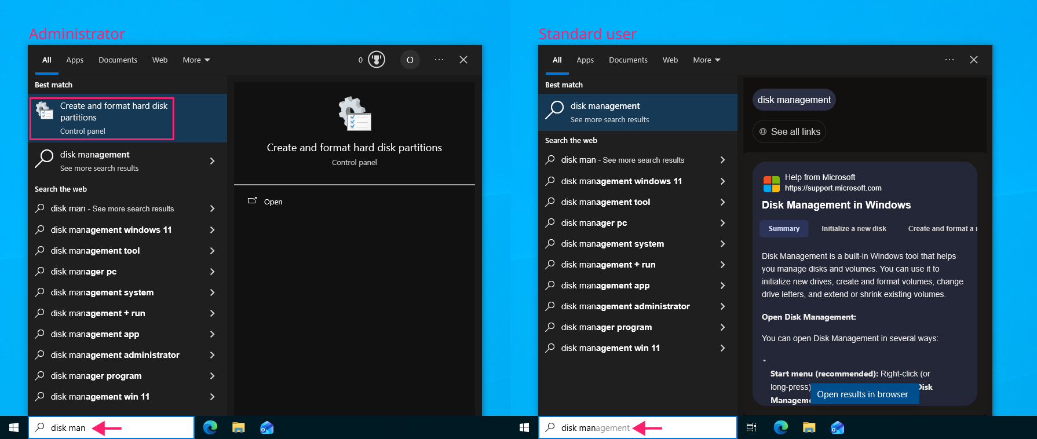Click the Windows Start button on the Administrator taskbar
The width and height of the screenshot is (1037, 439).
[14, 427]
